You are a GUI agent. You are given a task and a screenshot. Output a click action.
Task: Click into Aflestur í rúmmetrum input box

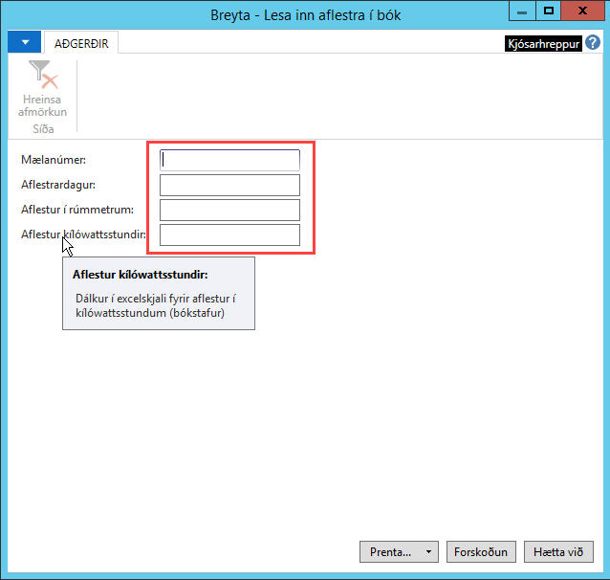(229, 210)
